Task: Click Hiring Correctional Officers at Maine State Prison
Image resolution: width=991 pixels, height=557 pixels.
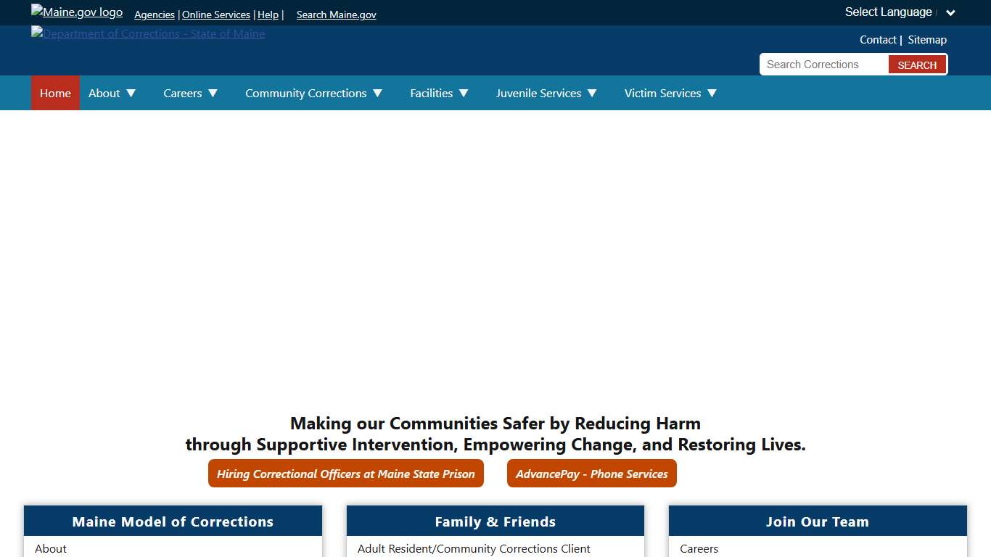Action: coord(346,474)
